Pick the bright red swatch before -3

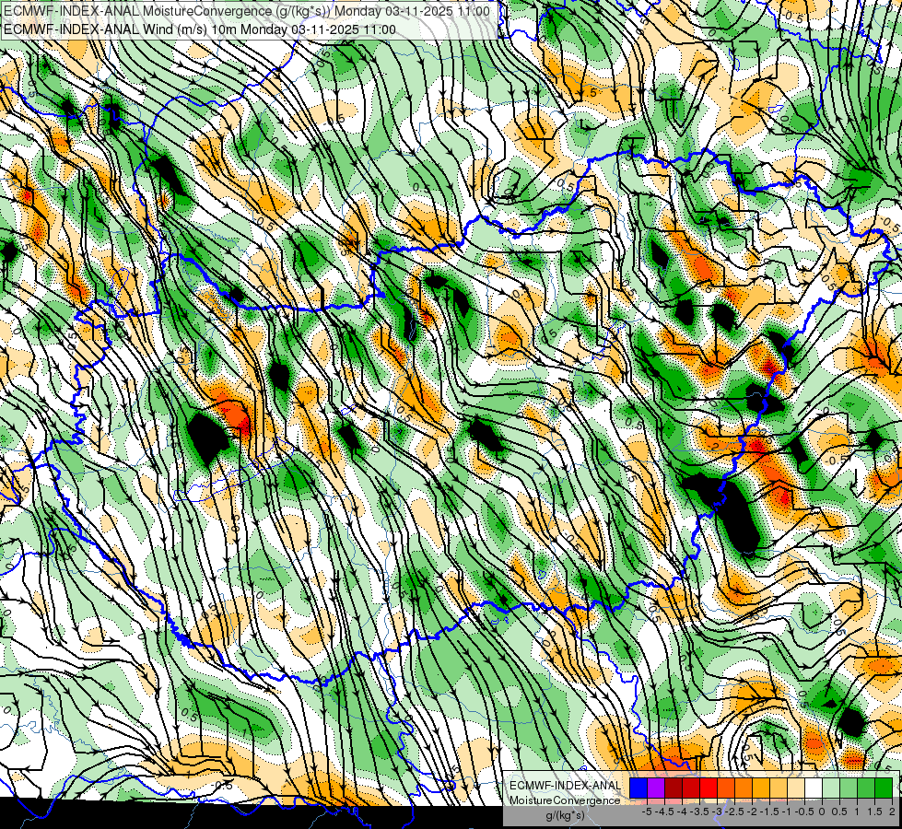(709, 788)
